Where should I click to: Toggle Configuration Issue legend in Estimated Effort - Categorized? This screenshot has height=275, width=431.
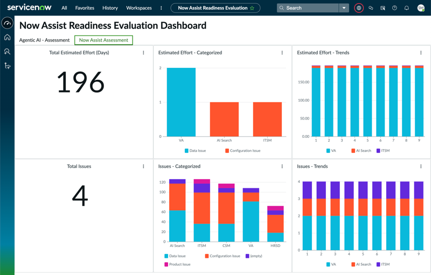(x=243, y=151)
